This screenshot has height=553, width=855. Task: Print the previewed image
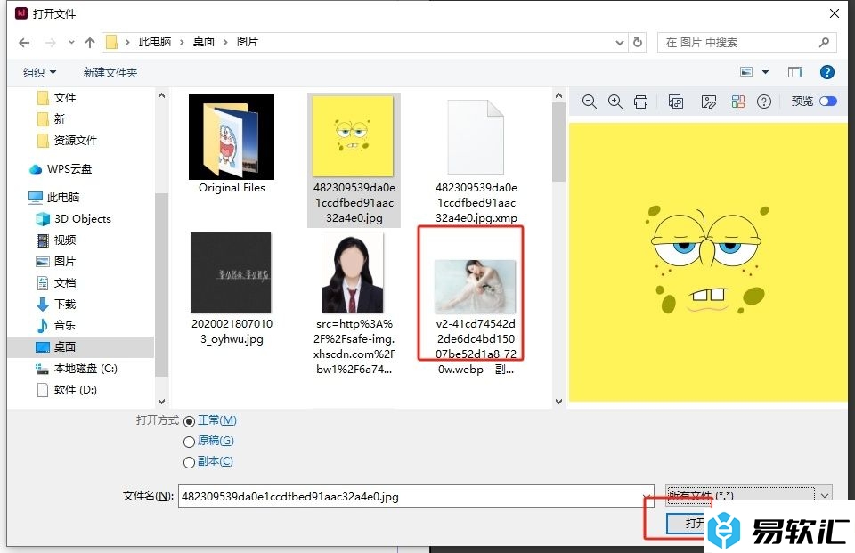pyautogui.click(x=641, y=102)
